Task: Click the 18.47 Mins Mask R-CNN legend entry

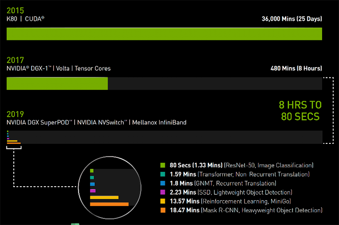Action: (x=246, y=210)
